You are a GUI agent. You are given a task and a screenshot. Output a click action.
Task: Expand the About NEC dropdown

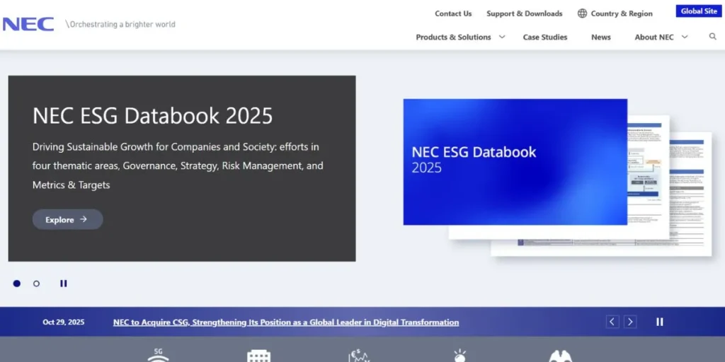661,37
